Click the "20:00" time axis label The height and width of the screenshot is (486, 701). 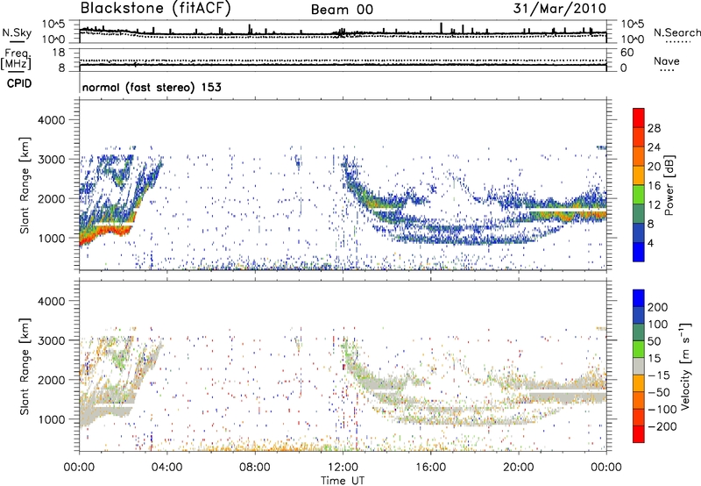(x=519, y=468)
